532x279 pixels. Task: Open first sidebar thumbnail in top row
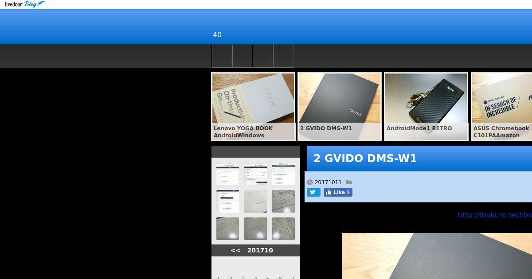pyautogui.click(x=228, y=174)
